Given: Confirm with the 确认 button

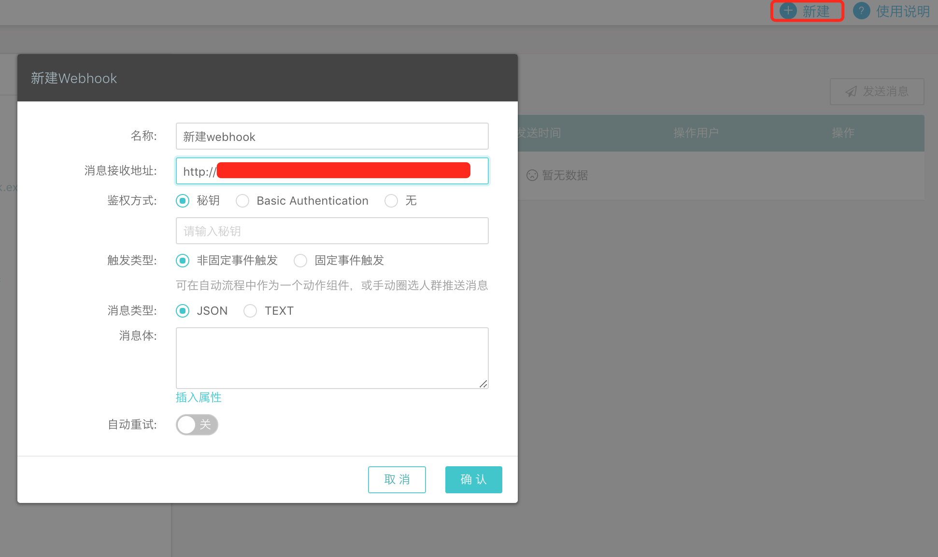Looking at the screenshot, I should pyautogui.click(x=474, y=480).
